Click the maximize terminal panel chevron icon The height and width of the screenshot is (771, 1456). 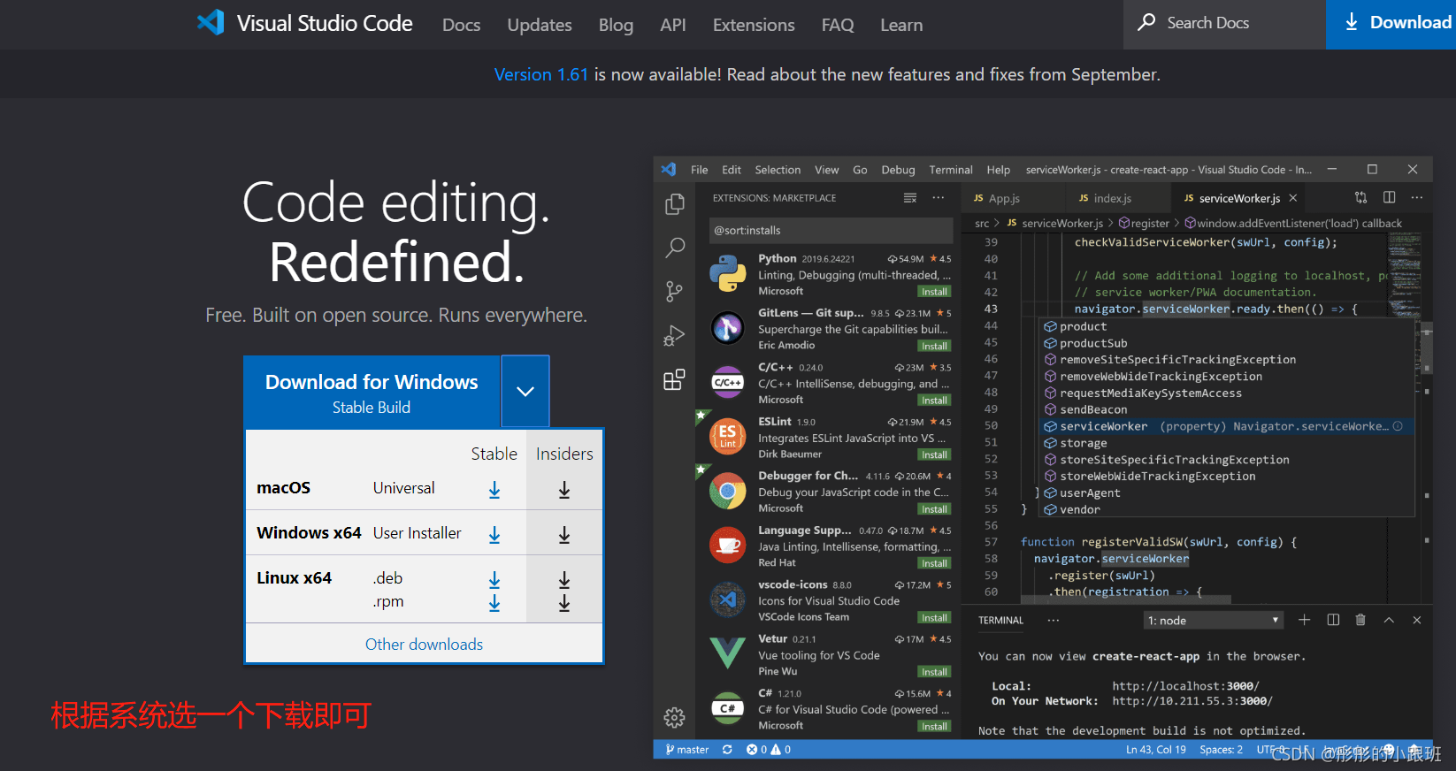[1389, 620]
